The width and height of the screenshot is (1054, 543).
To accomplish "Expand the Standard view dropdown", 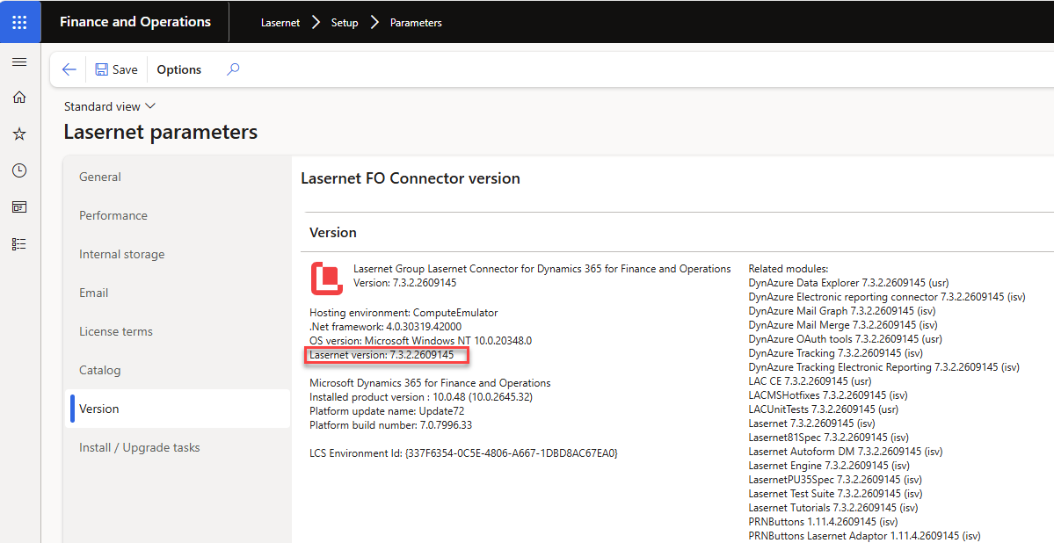I will 110,106.
